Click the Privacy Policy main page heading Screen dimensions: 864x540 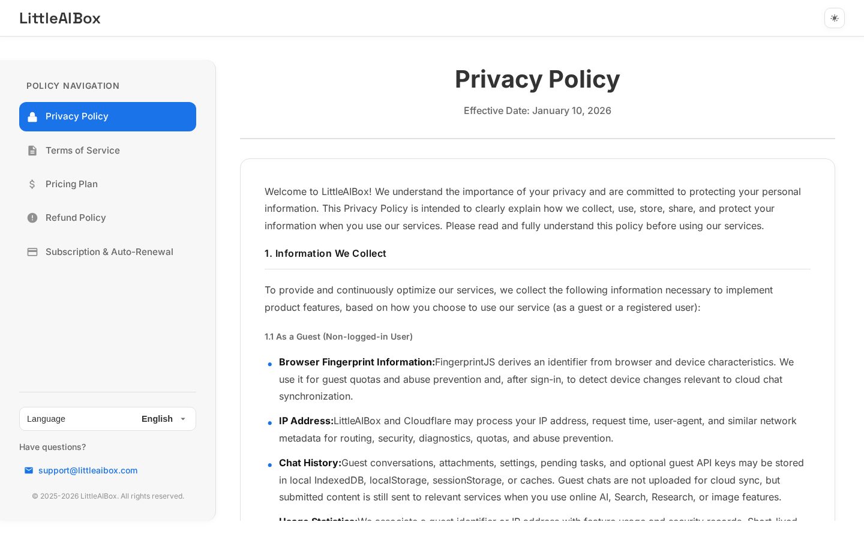pyautogui.click(x=537, y=79)
